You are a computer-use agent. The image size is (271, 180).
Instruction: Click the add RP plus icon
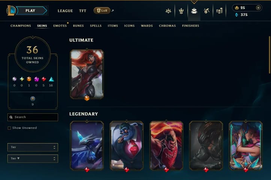click(x=258, y=8)
